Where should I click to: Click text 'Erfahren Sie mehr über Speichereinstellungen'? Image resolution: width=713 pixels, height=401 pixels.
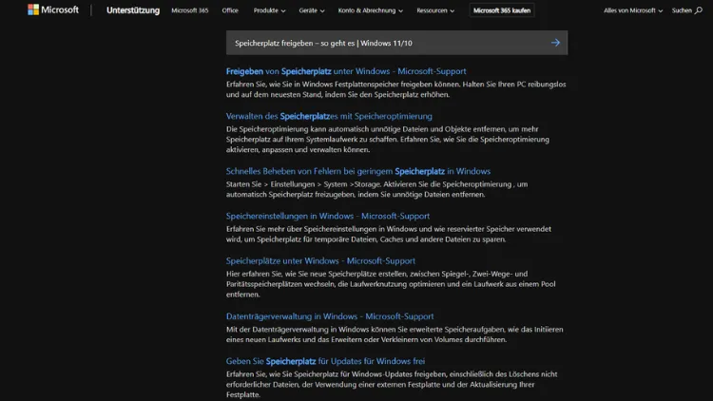[x=300, y=229]
